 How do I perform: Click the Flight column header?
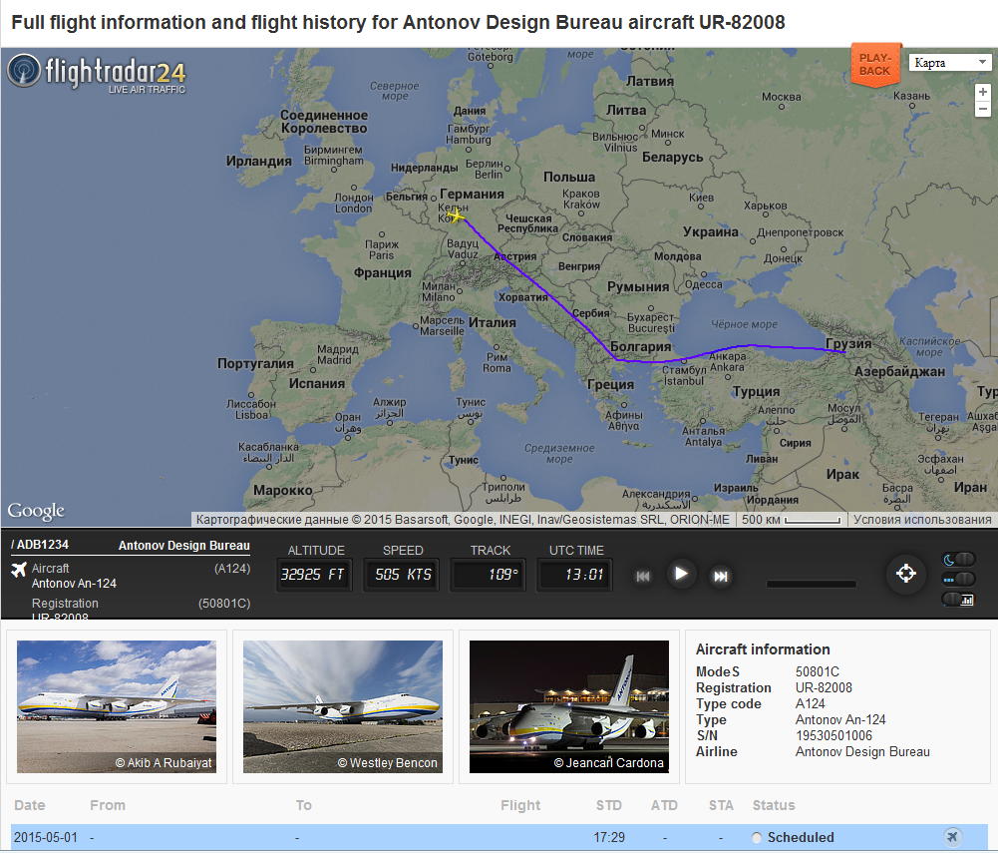click(x=520, y=805)
